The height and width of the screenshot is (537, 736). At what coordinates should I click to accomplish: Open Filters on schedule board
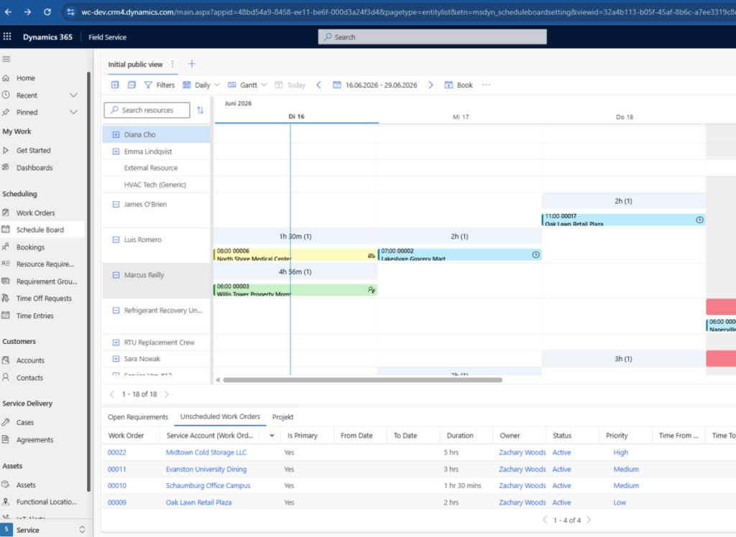[160, 85]
